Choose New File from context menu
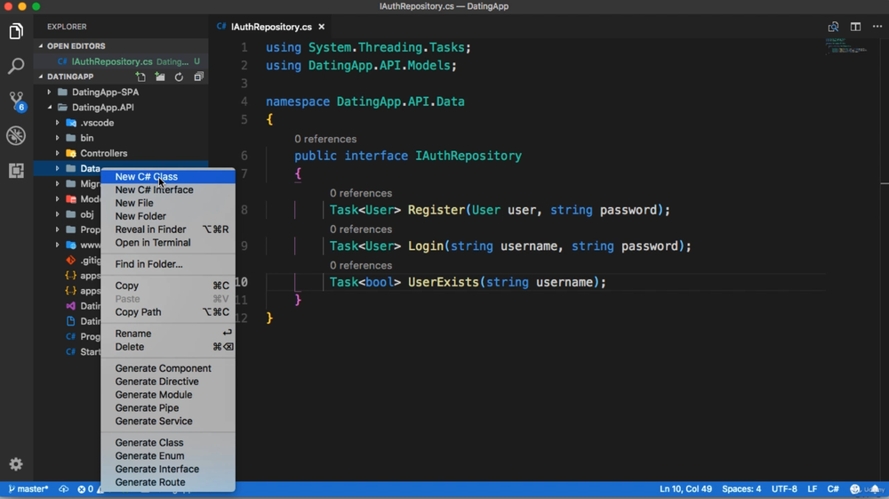 coord(168,203)
